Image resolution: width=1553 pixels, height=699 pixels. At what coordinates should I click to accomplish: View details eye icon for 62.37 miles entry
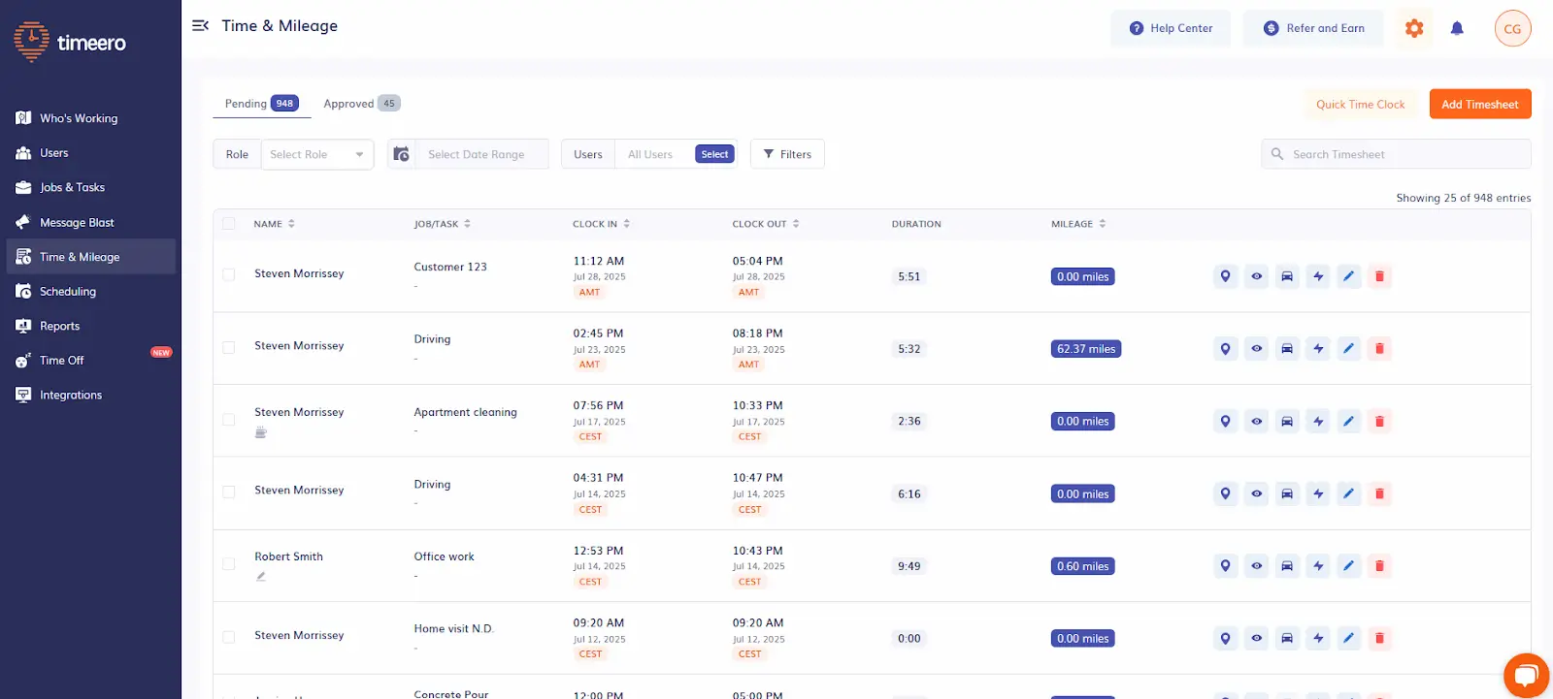1257,349
